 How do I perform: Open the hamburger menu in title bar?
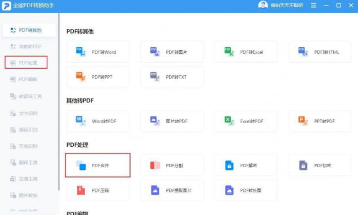point(313,5)
